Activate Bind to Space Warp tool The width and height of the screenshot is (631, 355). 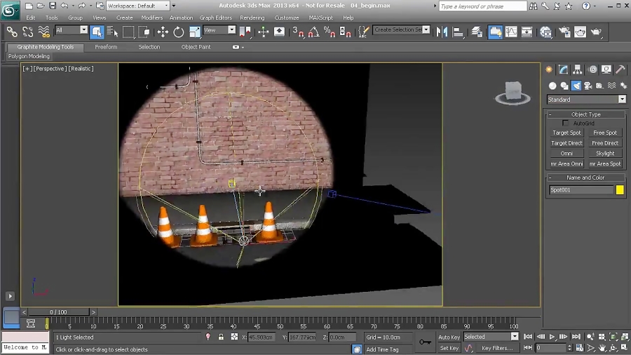coord(43,32)
